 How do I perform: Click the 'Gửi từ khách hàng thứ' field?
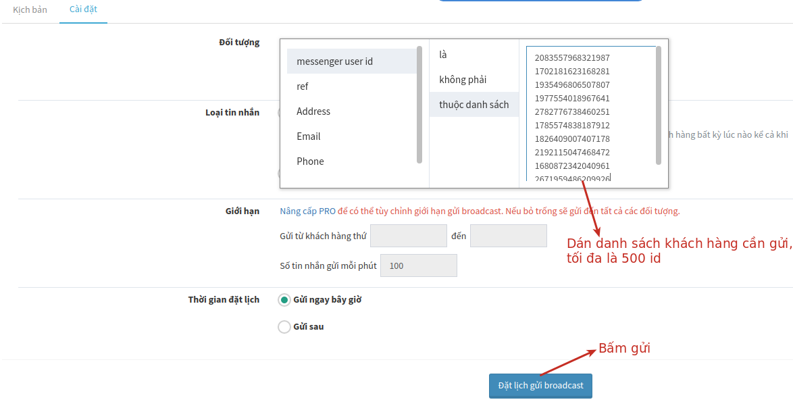[409, 236]
